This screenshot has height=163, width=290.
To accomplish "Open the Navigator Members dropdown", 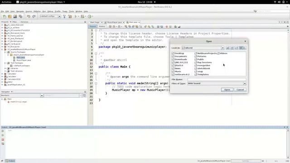I will coord(42,96).
